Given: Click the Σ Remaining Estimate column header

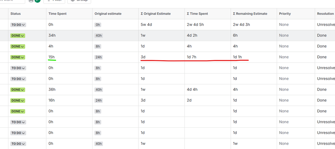Looking at the screenshot, I should pyautogui.click(x=250, y=14).
